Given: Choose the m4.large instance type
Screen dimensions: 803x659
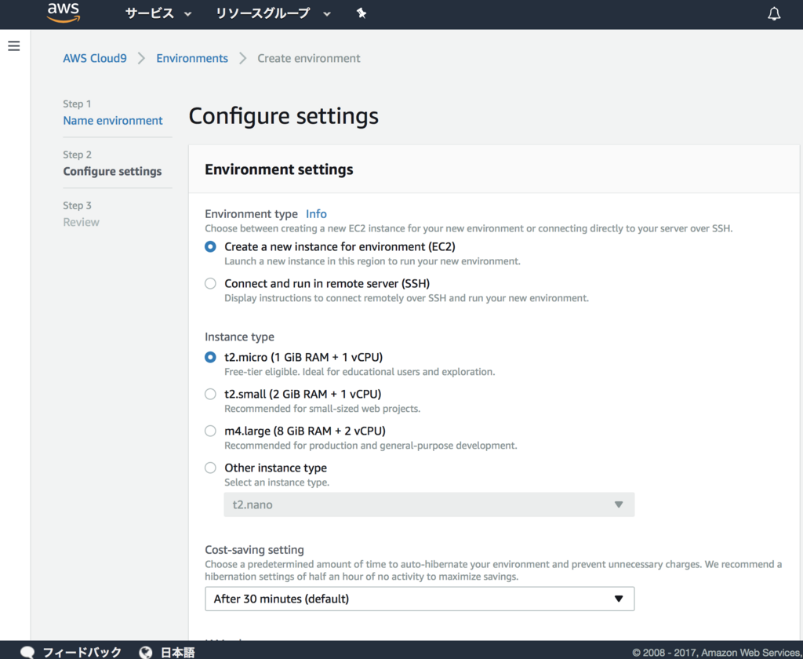Looking at the screenshot, I should pos(210,431).
